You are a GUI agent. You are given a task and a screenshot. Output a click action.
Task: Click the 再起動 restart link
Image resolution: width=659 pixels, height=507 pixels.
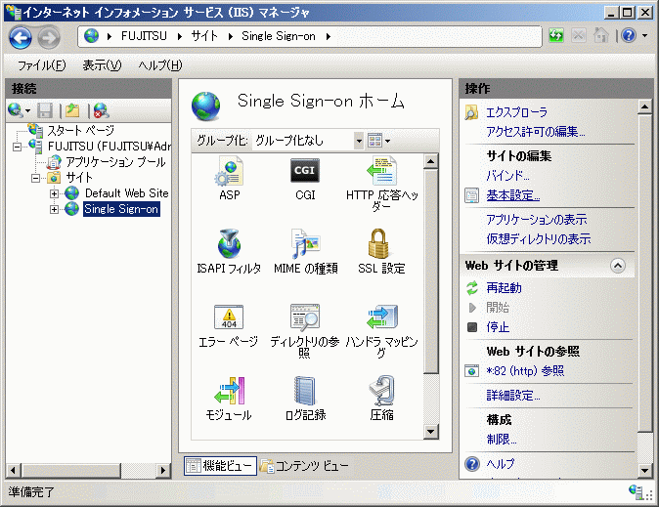pyautogui.click(x=504, y=288)
